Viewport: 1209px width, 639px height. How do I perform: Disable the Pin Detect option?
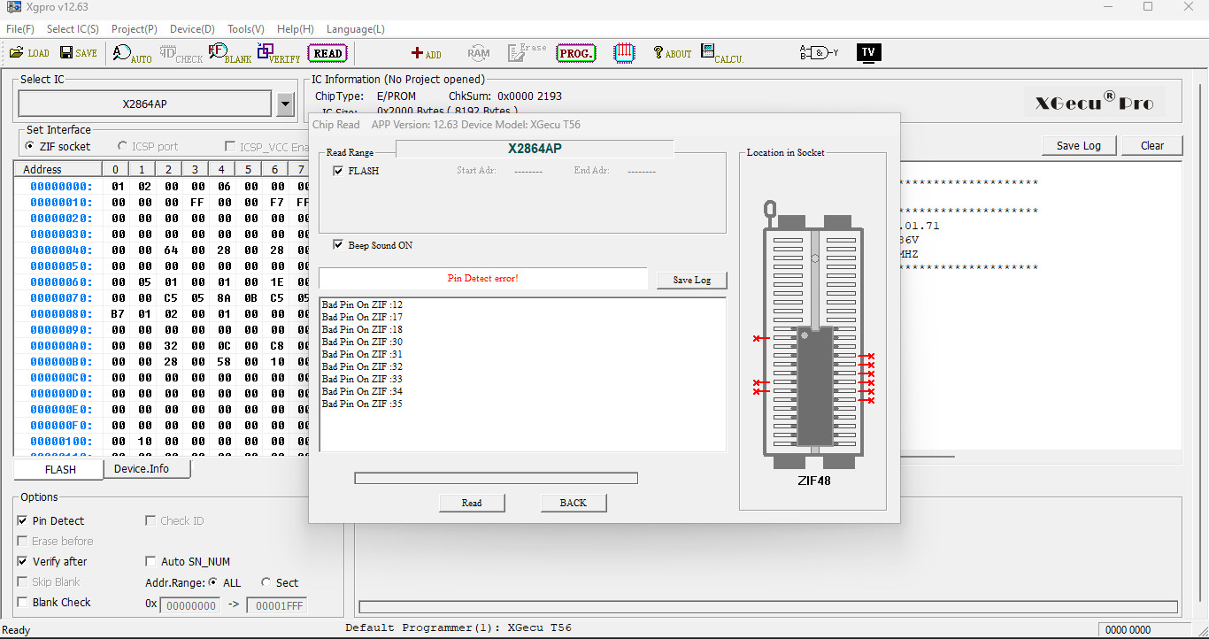click(23, 521)
